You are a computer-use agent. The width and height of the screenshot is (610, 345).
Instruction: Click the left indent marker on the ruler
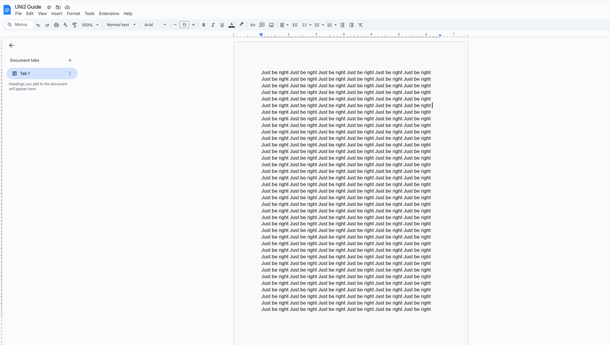click(261, 35)
